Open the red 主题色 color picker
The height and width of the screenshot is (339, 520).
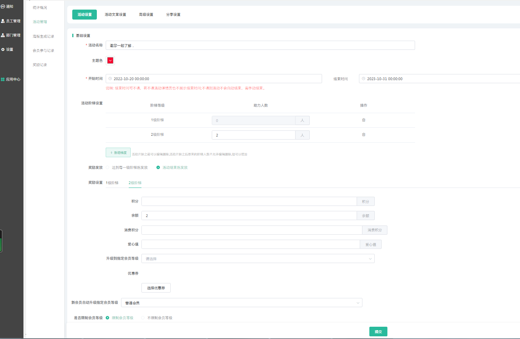pos(110,61)
